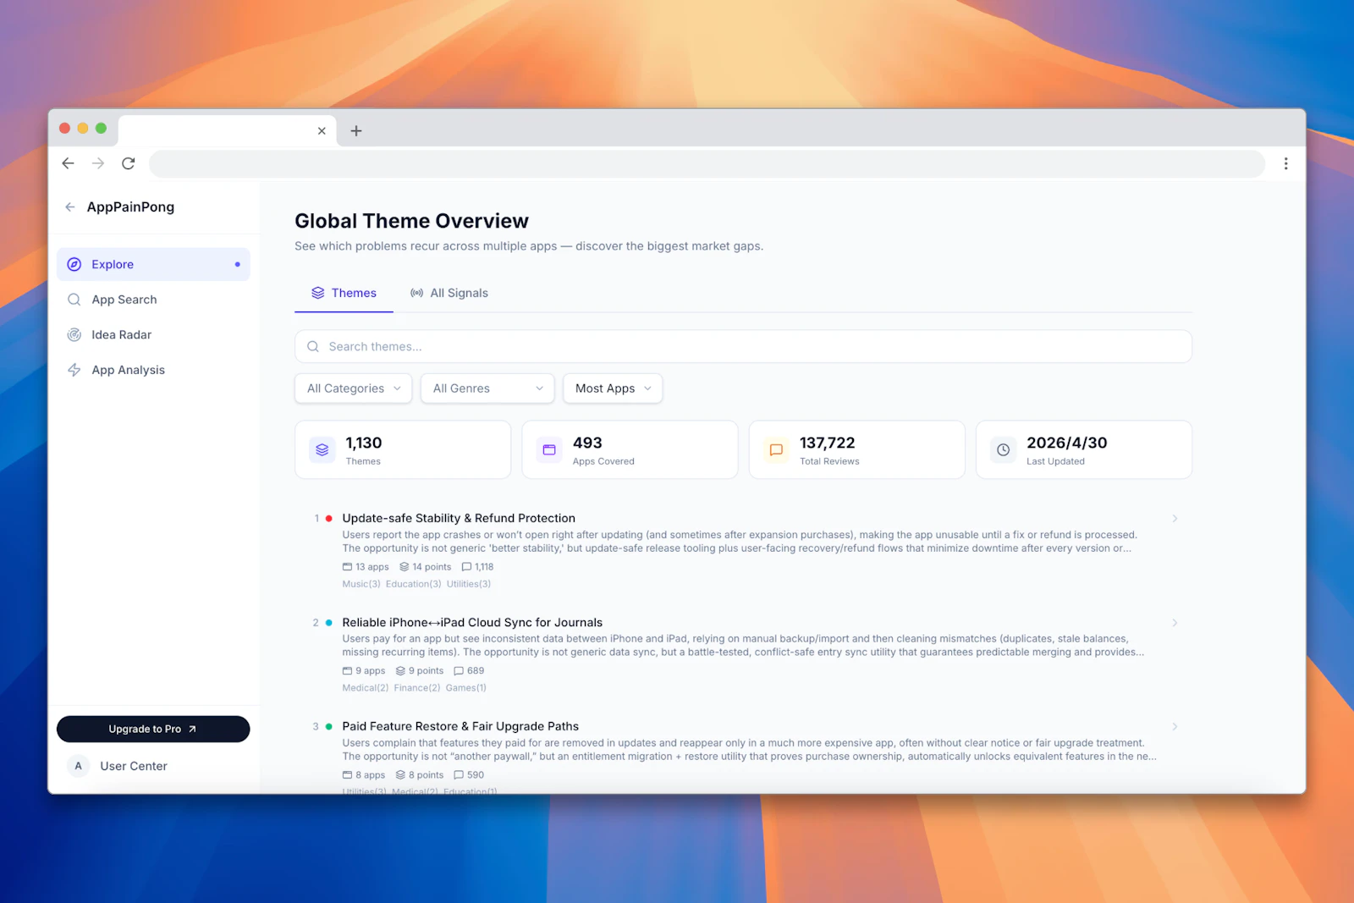Image resolution: width=1354 pixels, height=903 pixels.
Task: Click the back arrow beside AppPainPong
Action: tap(70, 206)
